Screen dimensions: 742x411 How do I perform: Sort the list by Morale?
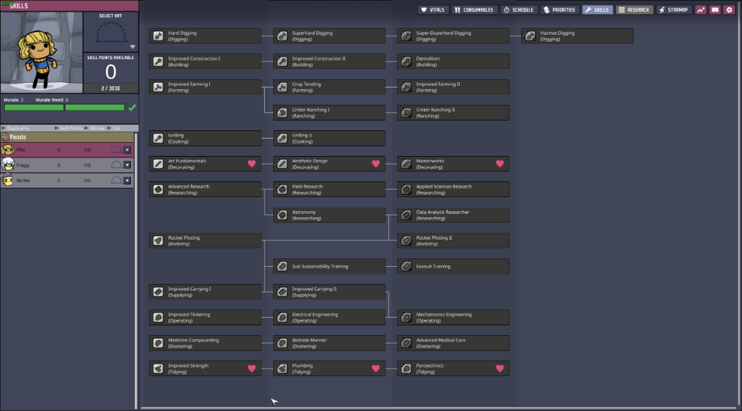95,128
